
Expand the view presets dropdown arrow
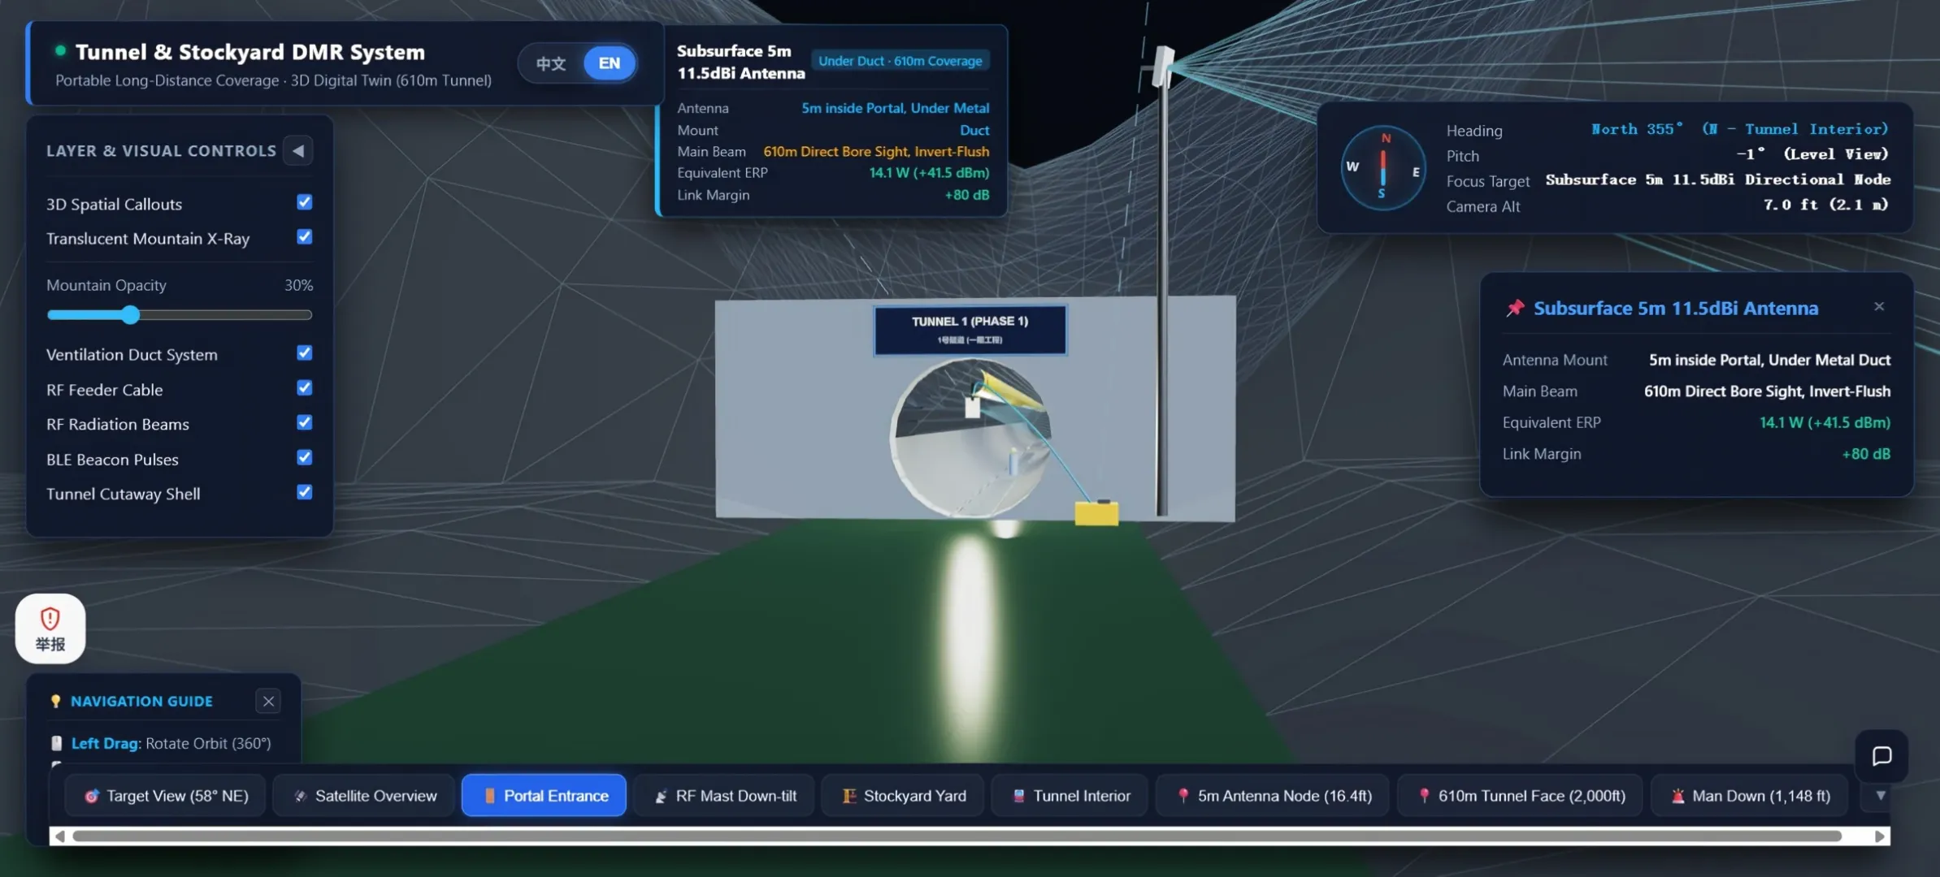coord(1880,796)
